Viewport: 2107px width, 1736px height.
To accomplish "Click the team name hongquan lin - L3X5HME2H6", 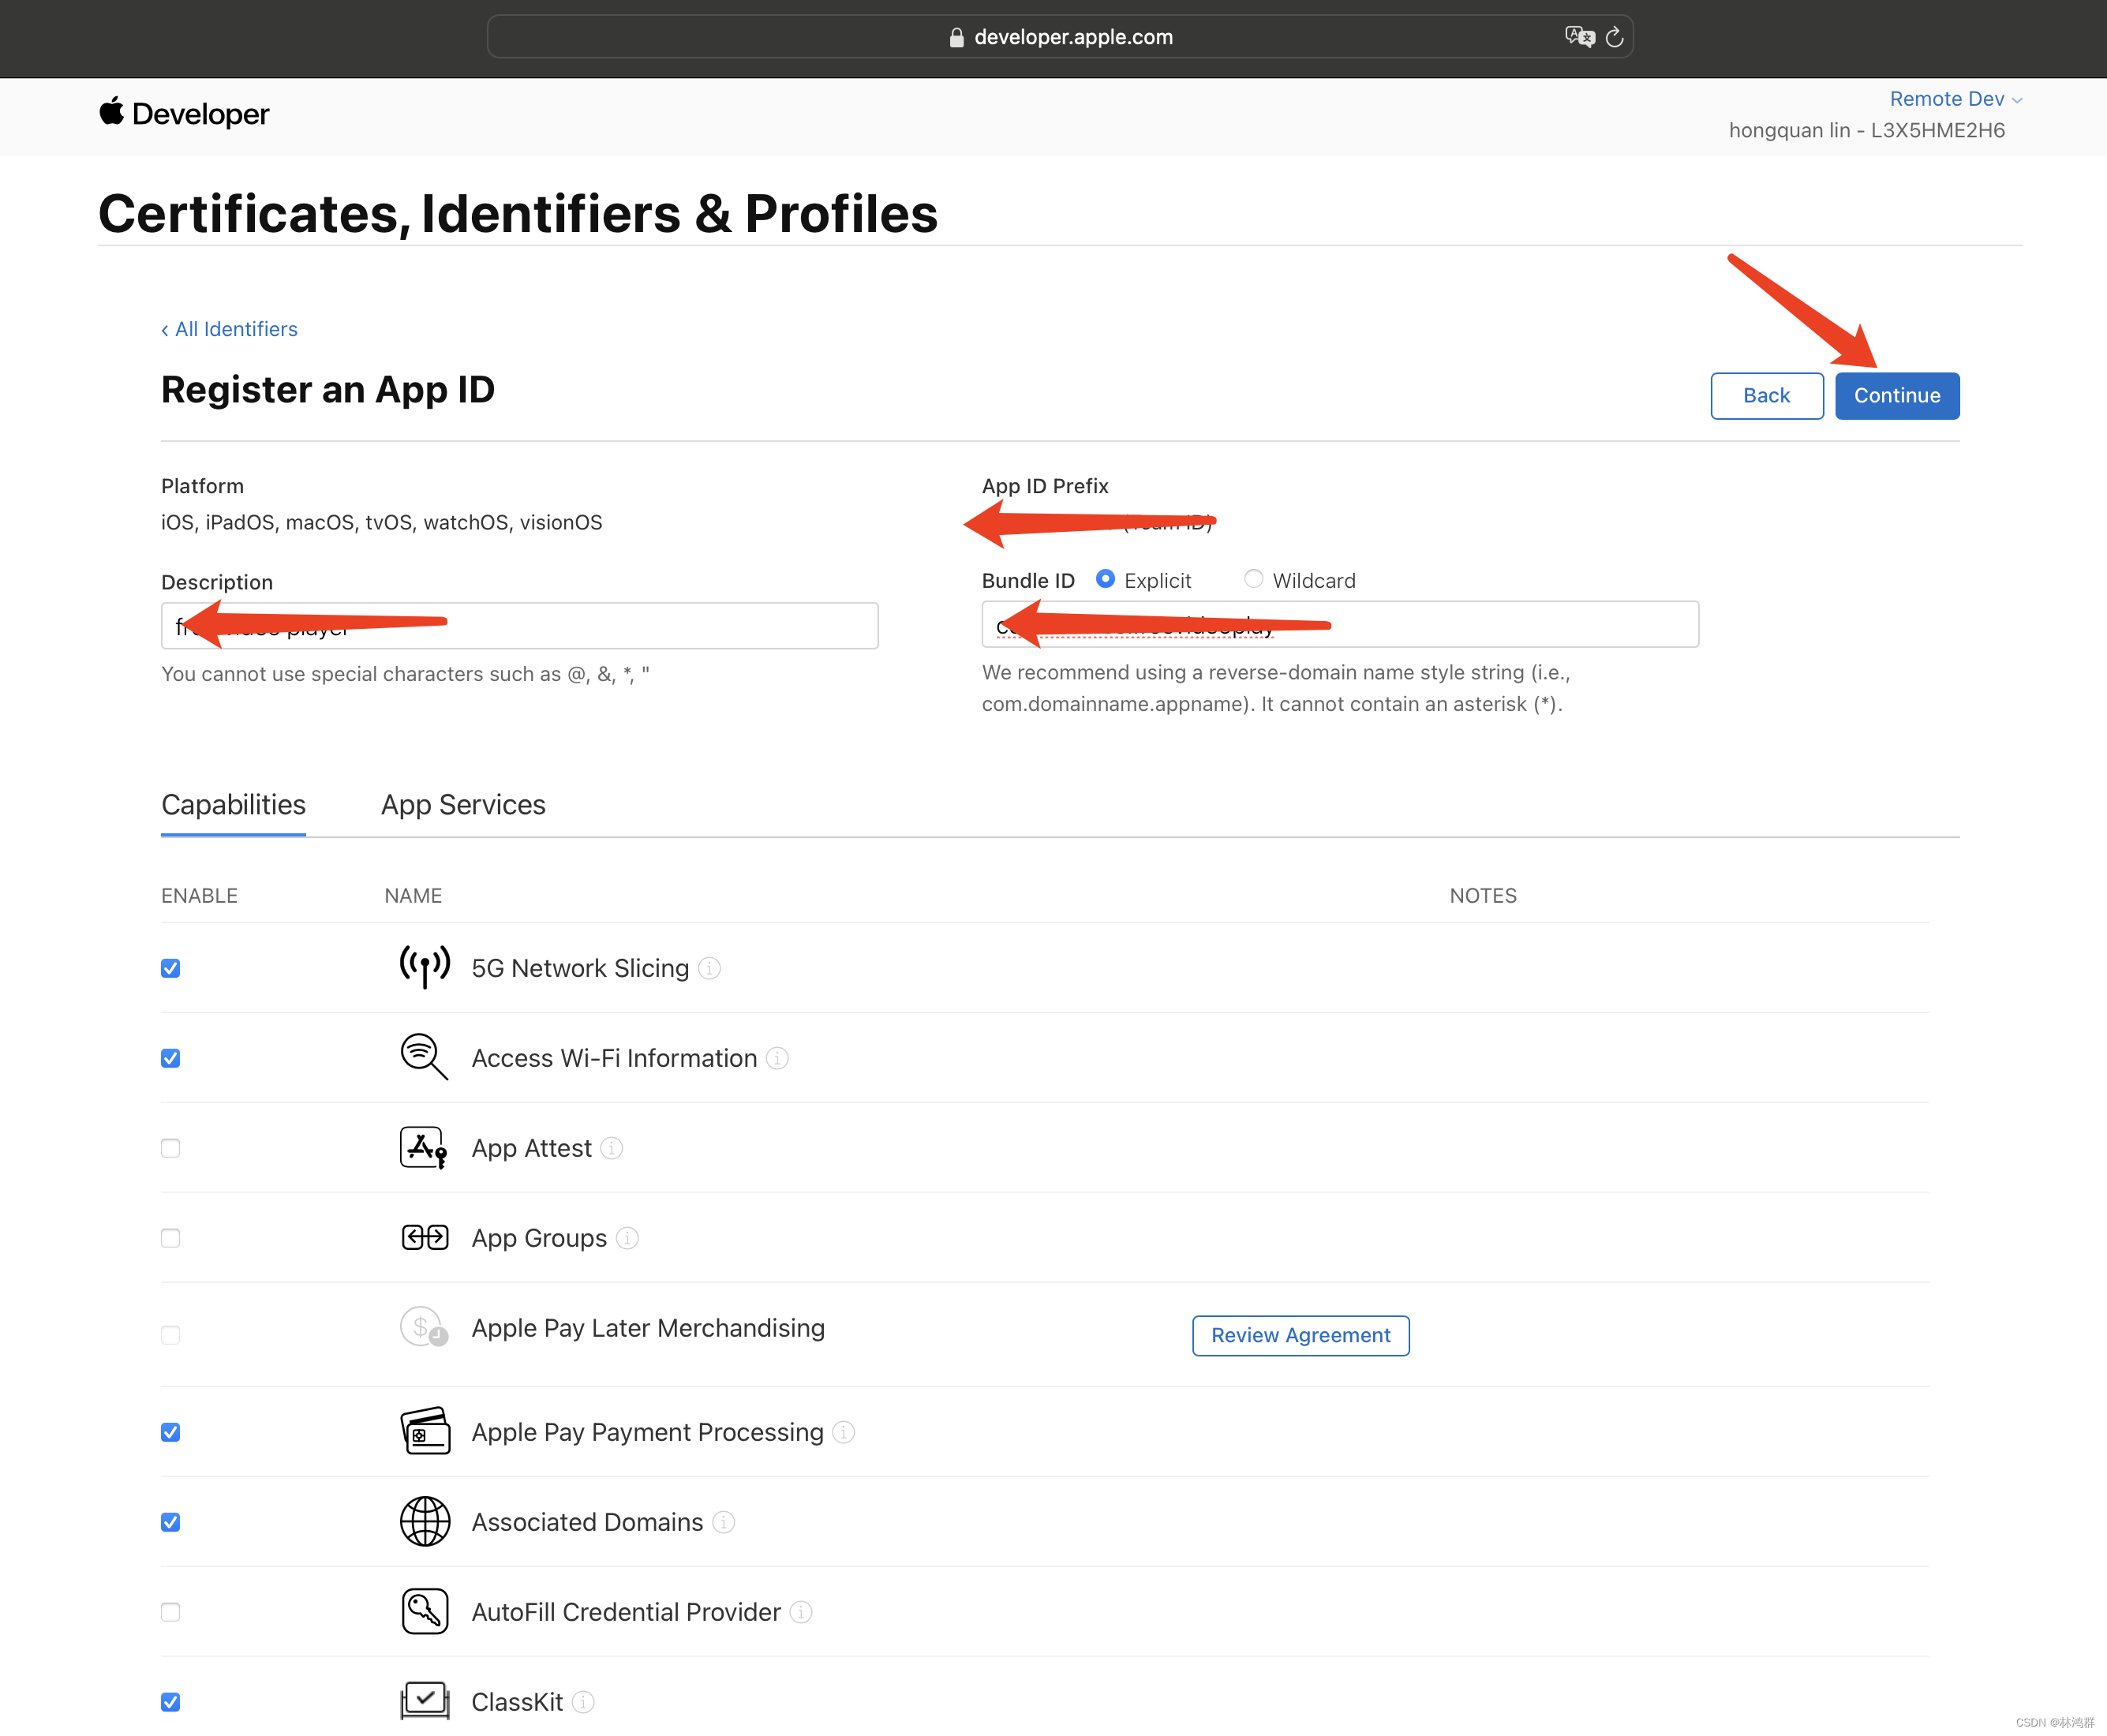I will (x=1866, y=130).
